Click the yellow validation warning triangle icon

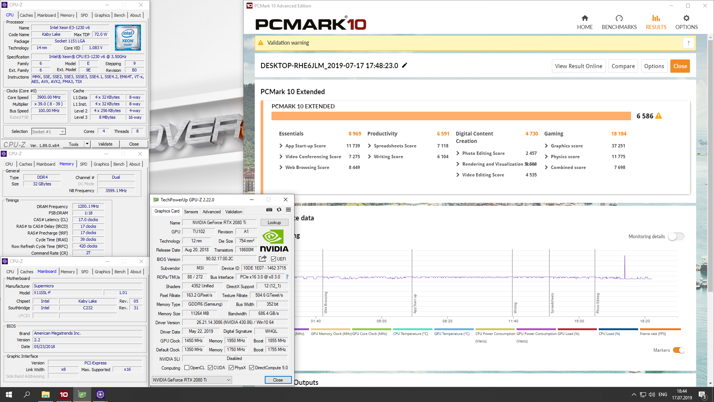click(261, 43)
